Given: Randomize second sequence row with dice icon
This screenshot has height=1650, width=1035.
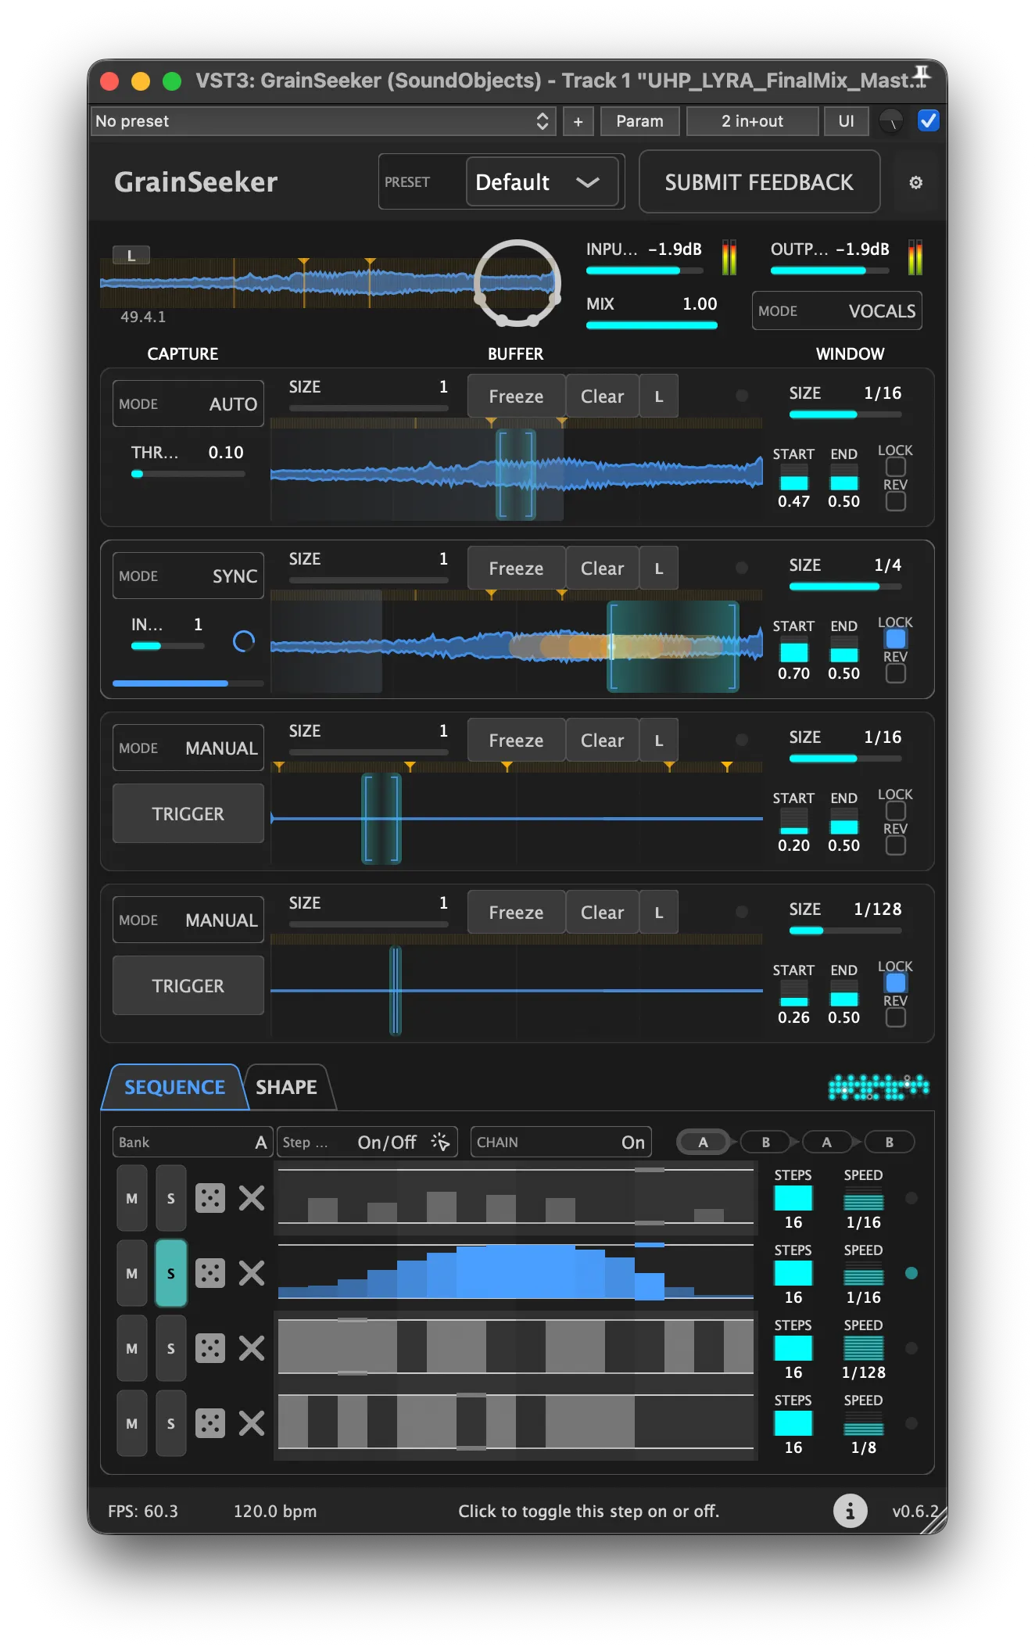Looking at the screenshot, I should pos(210,1273).
